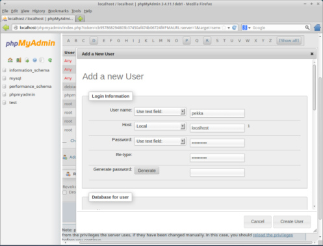Open the phpmyadmin database

[22, 94]
